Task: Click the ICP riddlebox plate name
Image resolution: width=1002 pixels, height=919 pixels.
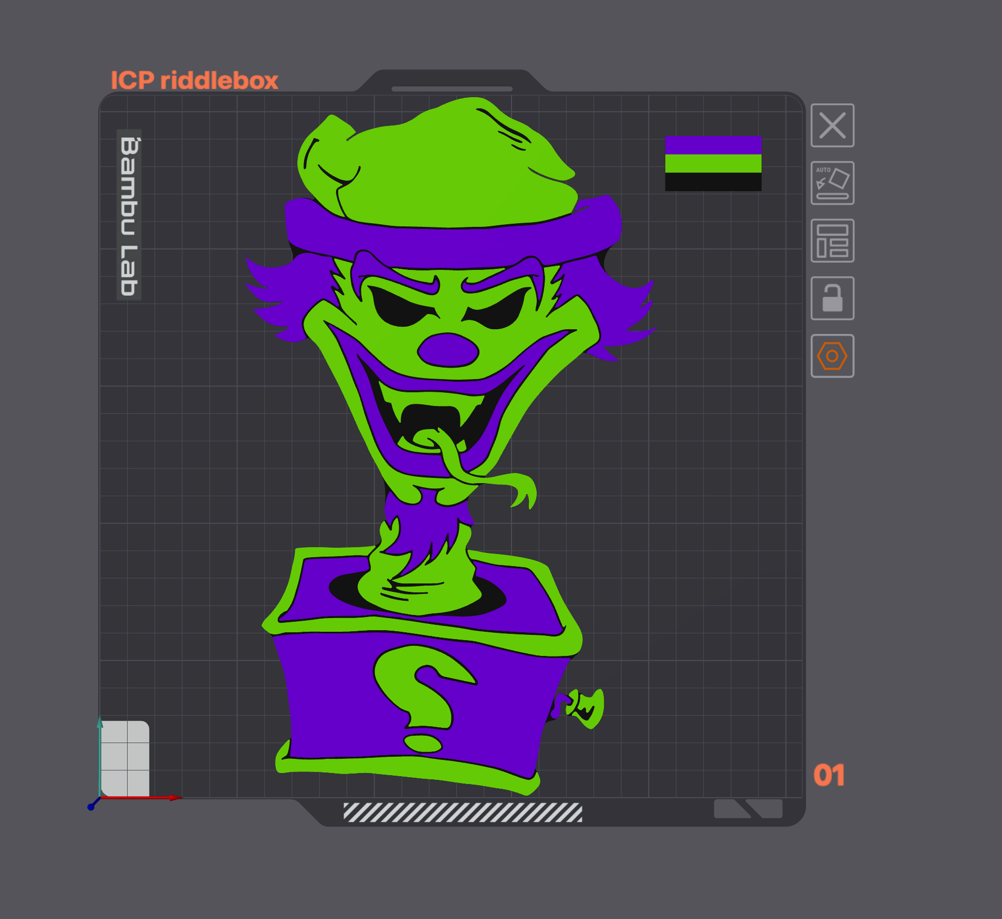Action: pyautogui.click(x=195, y=79)
